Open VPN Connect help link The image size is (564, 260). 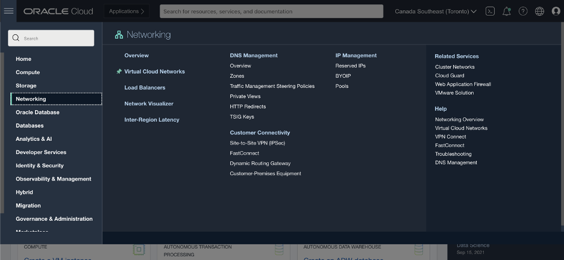(x=450, y=137)
